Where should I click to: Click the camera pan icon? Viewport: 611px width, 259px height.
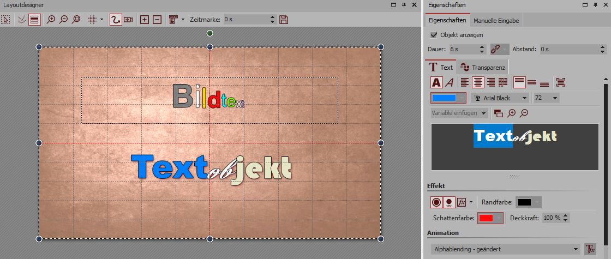128,20
